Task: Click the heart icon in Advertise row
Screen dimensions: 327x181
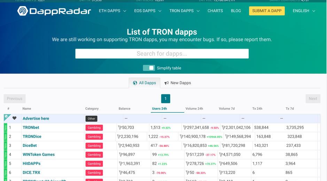Action: 14,118
